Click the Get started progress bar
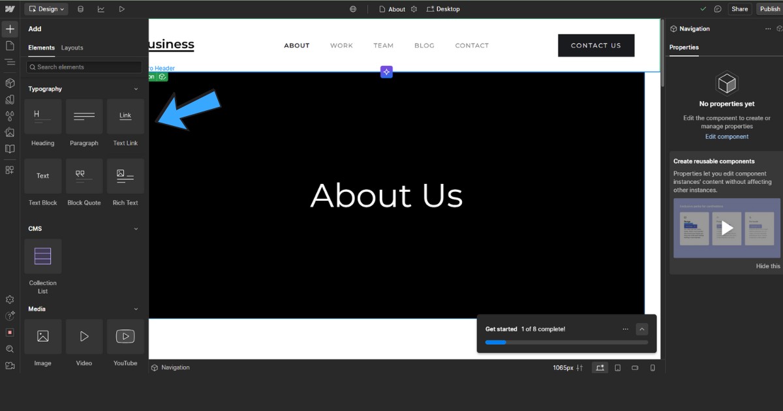Viewport: 783px width, 411px height. 566,342
